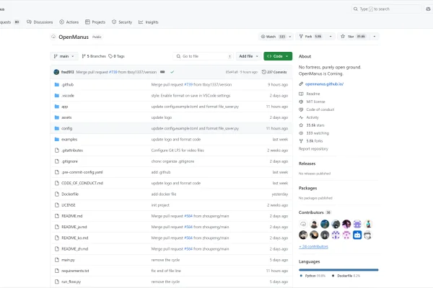The image size is (433, 288).
Task: Click the watching eye icon in About
Action: pyautogui.click(x=301, y=133)
